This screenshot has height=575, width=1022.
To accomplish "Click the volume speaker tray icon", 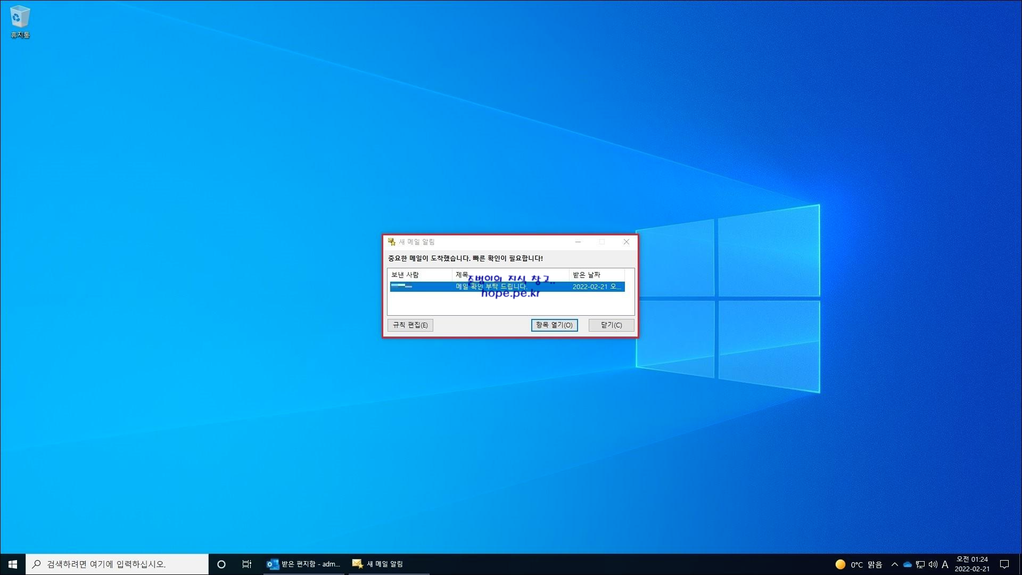I will point(933,564).
